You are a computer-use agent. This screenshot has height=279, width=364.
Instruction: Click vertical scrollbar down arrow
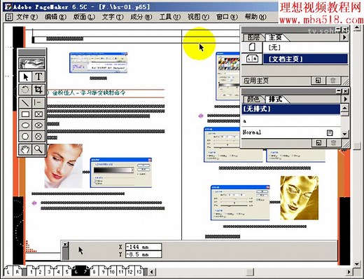click(x=357, y=264)
